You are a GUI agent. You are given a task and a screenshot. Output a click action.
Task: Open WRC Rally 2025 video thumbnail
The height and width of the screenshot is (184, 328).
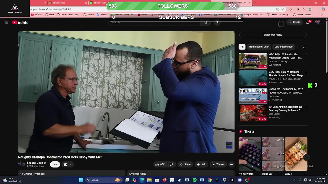coord(253,61)
